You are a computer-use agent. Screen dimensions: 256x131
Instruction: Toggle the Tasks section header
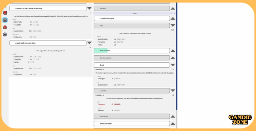[x=134, y=13]
